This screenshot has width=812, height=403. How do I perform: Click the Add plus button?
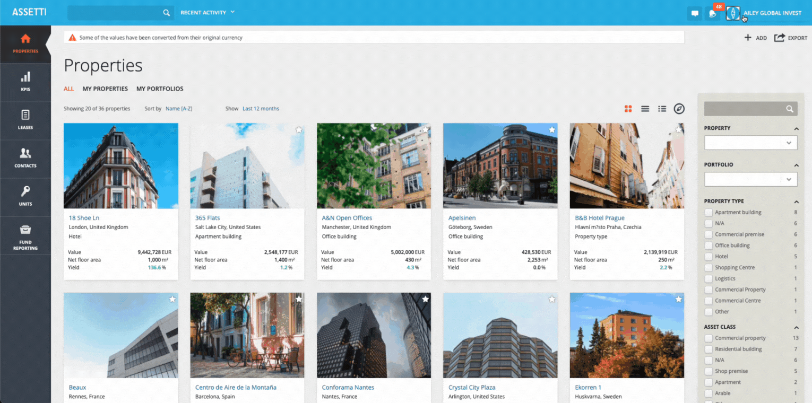click(755, 38)
